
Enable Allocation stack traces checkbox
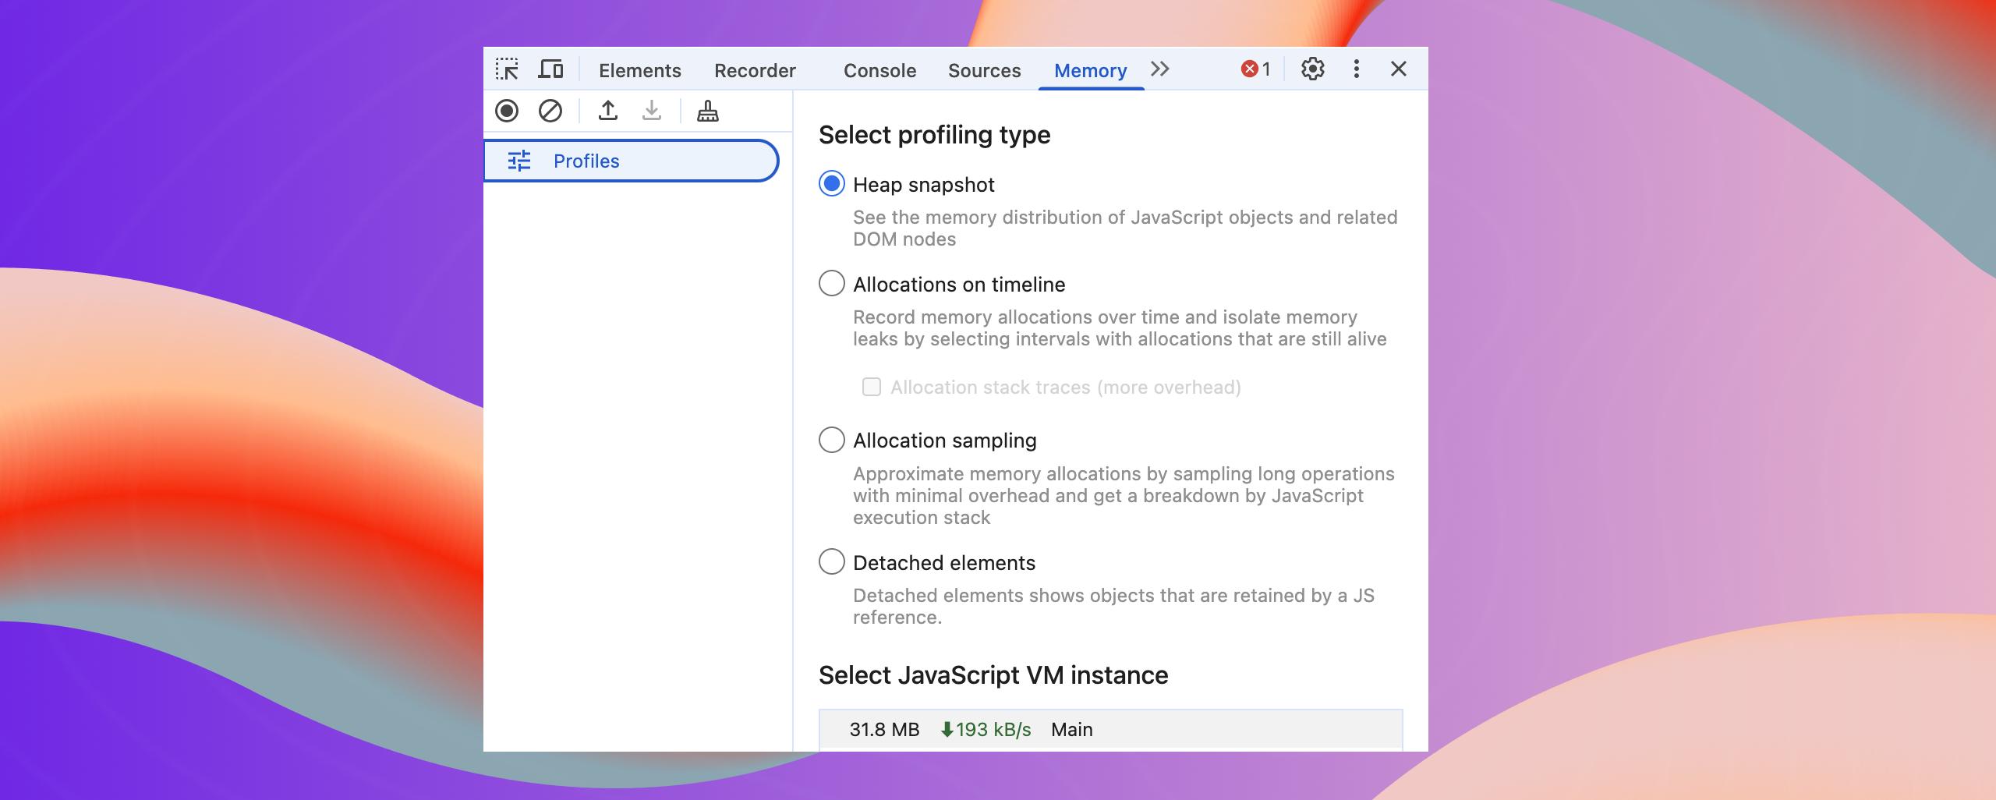pyautogui.click(x=872, y=388)
